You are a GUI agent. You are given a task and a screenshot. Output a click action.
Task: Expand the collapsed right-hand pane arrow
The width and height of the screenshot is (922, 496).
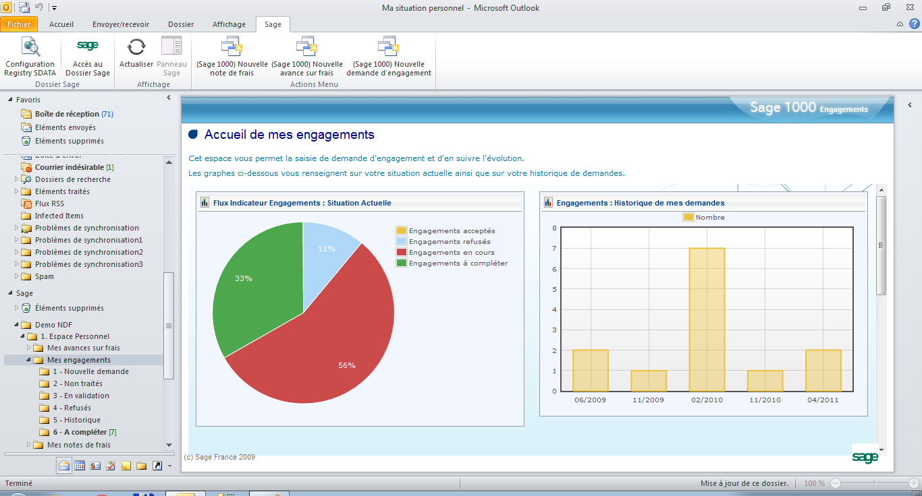point(910,105)
